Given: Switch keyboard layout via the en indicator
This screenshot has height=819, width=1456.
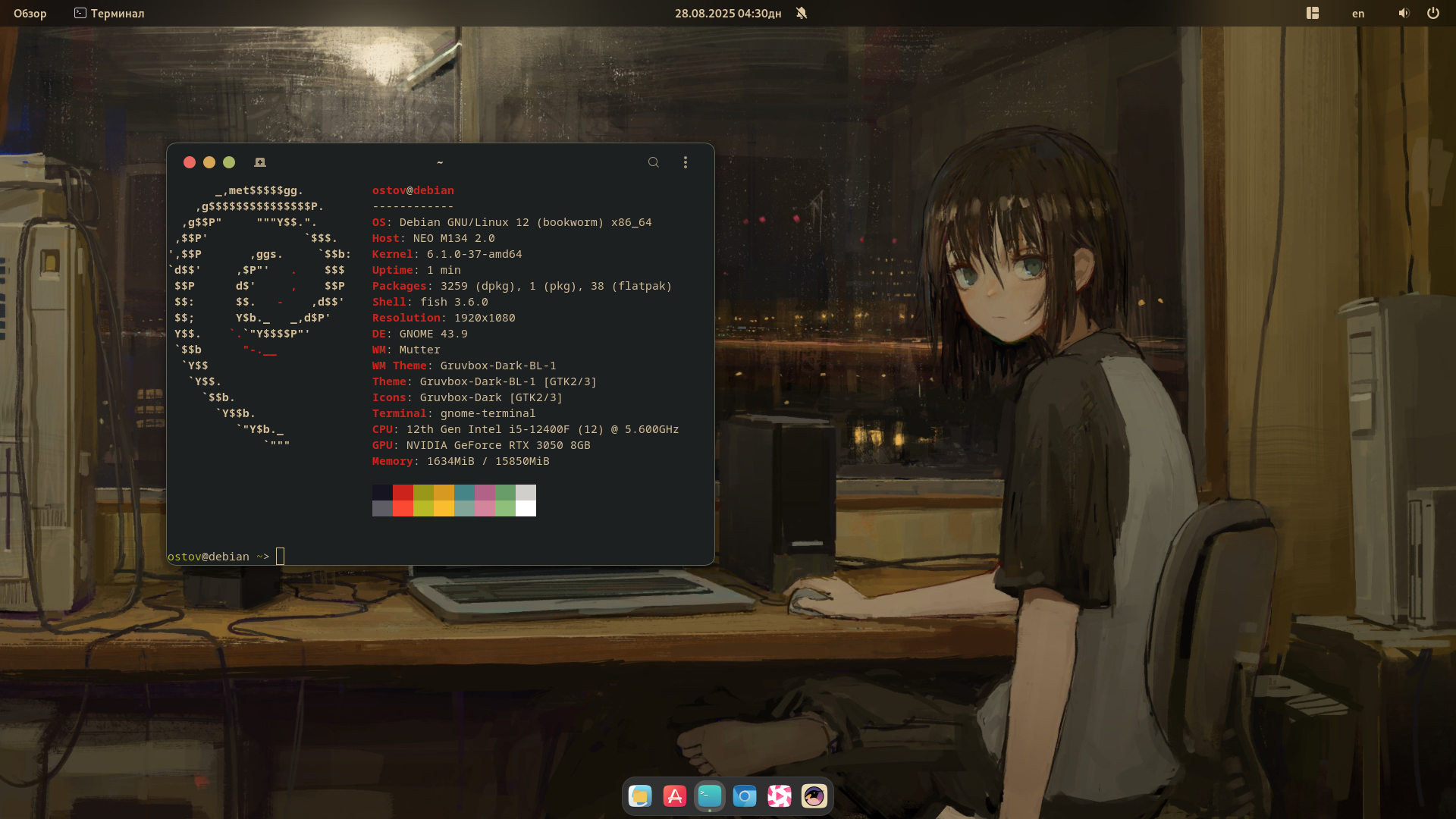Looking at the screenshot, I should coord(1358,14).
